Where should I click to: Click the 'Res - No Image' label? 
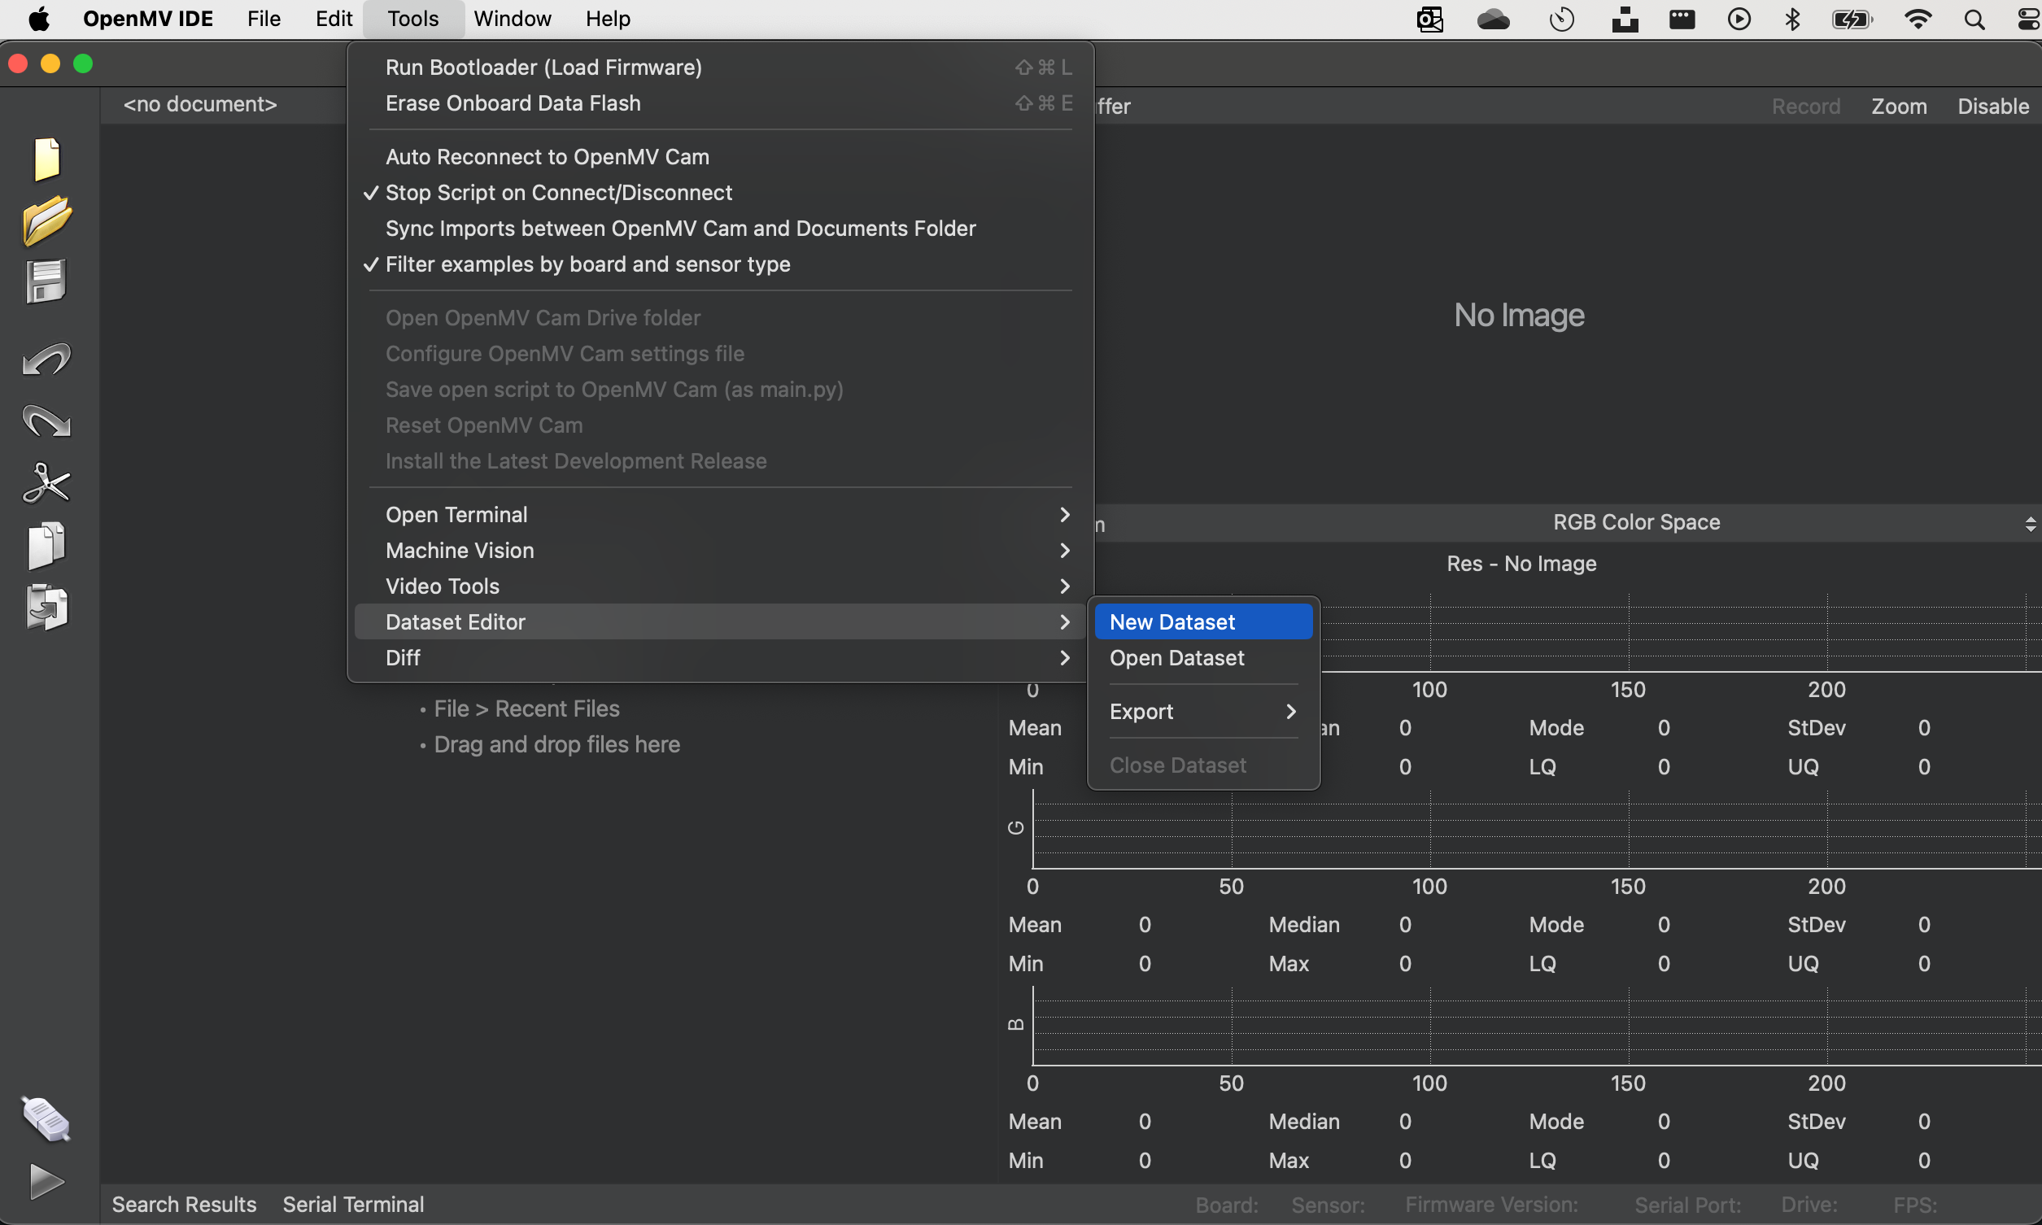1521,564
